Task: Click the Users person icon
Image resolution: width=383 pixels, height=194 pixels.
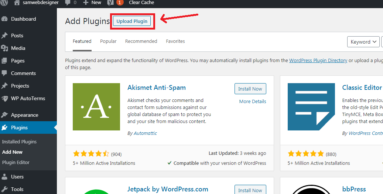Action: click(x=4, y=177)
